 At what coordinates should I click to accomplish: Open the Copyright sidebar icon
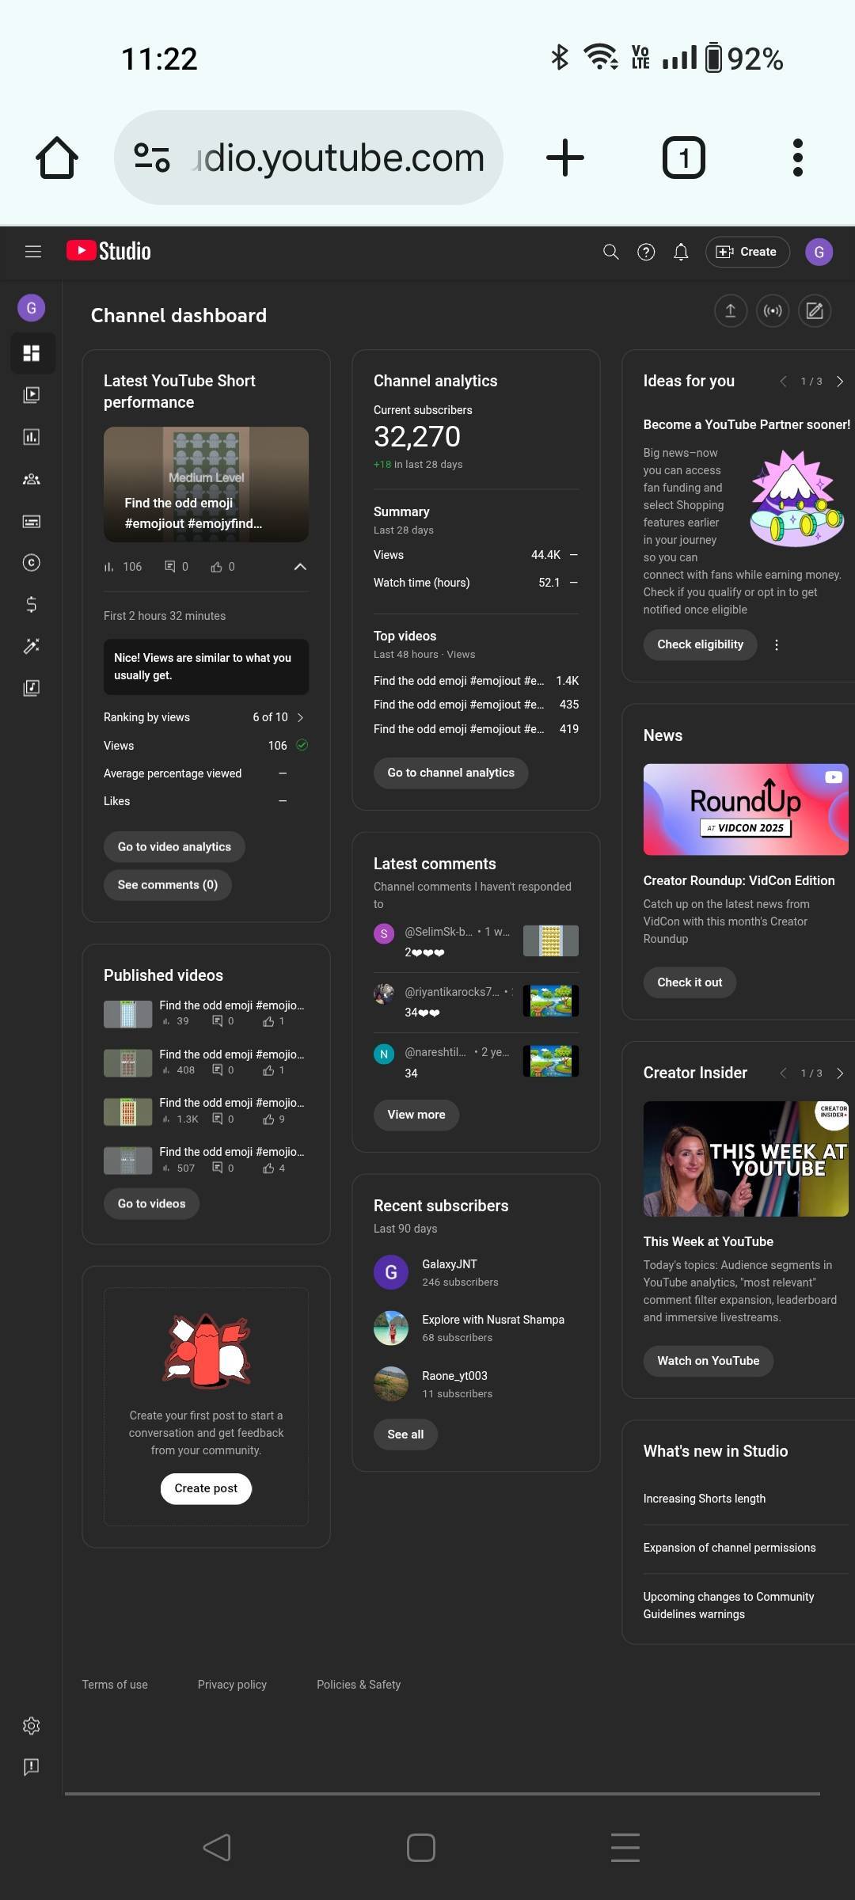(32, 563)
